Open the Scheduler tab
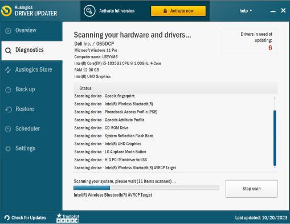Viewport: 290px width, 224px height. coord(32,129)
